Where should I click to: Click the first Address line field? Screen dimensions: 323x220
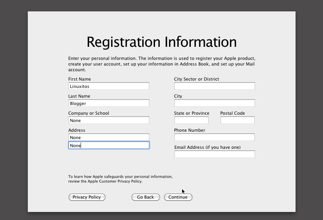[109, 137]
